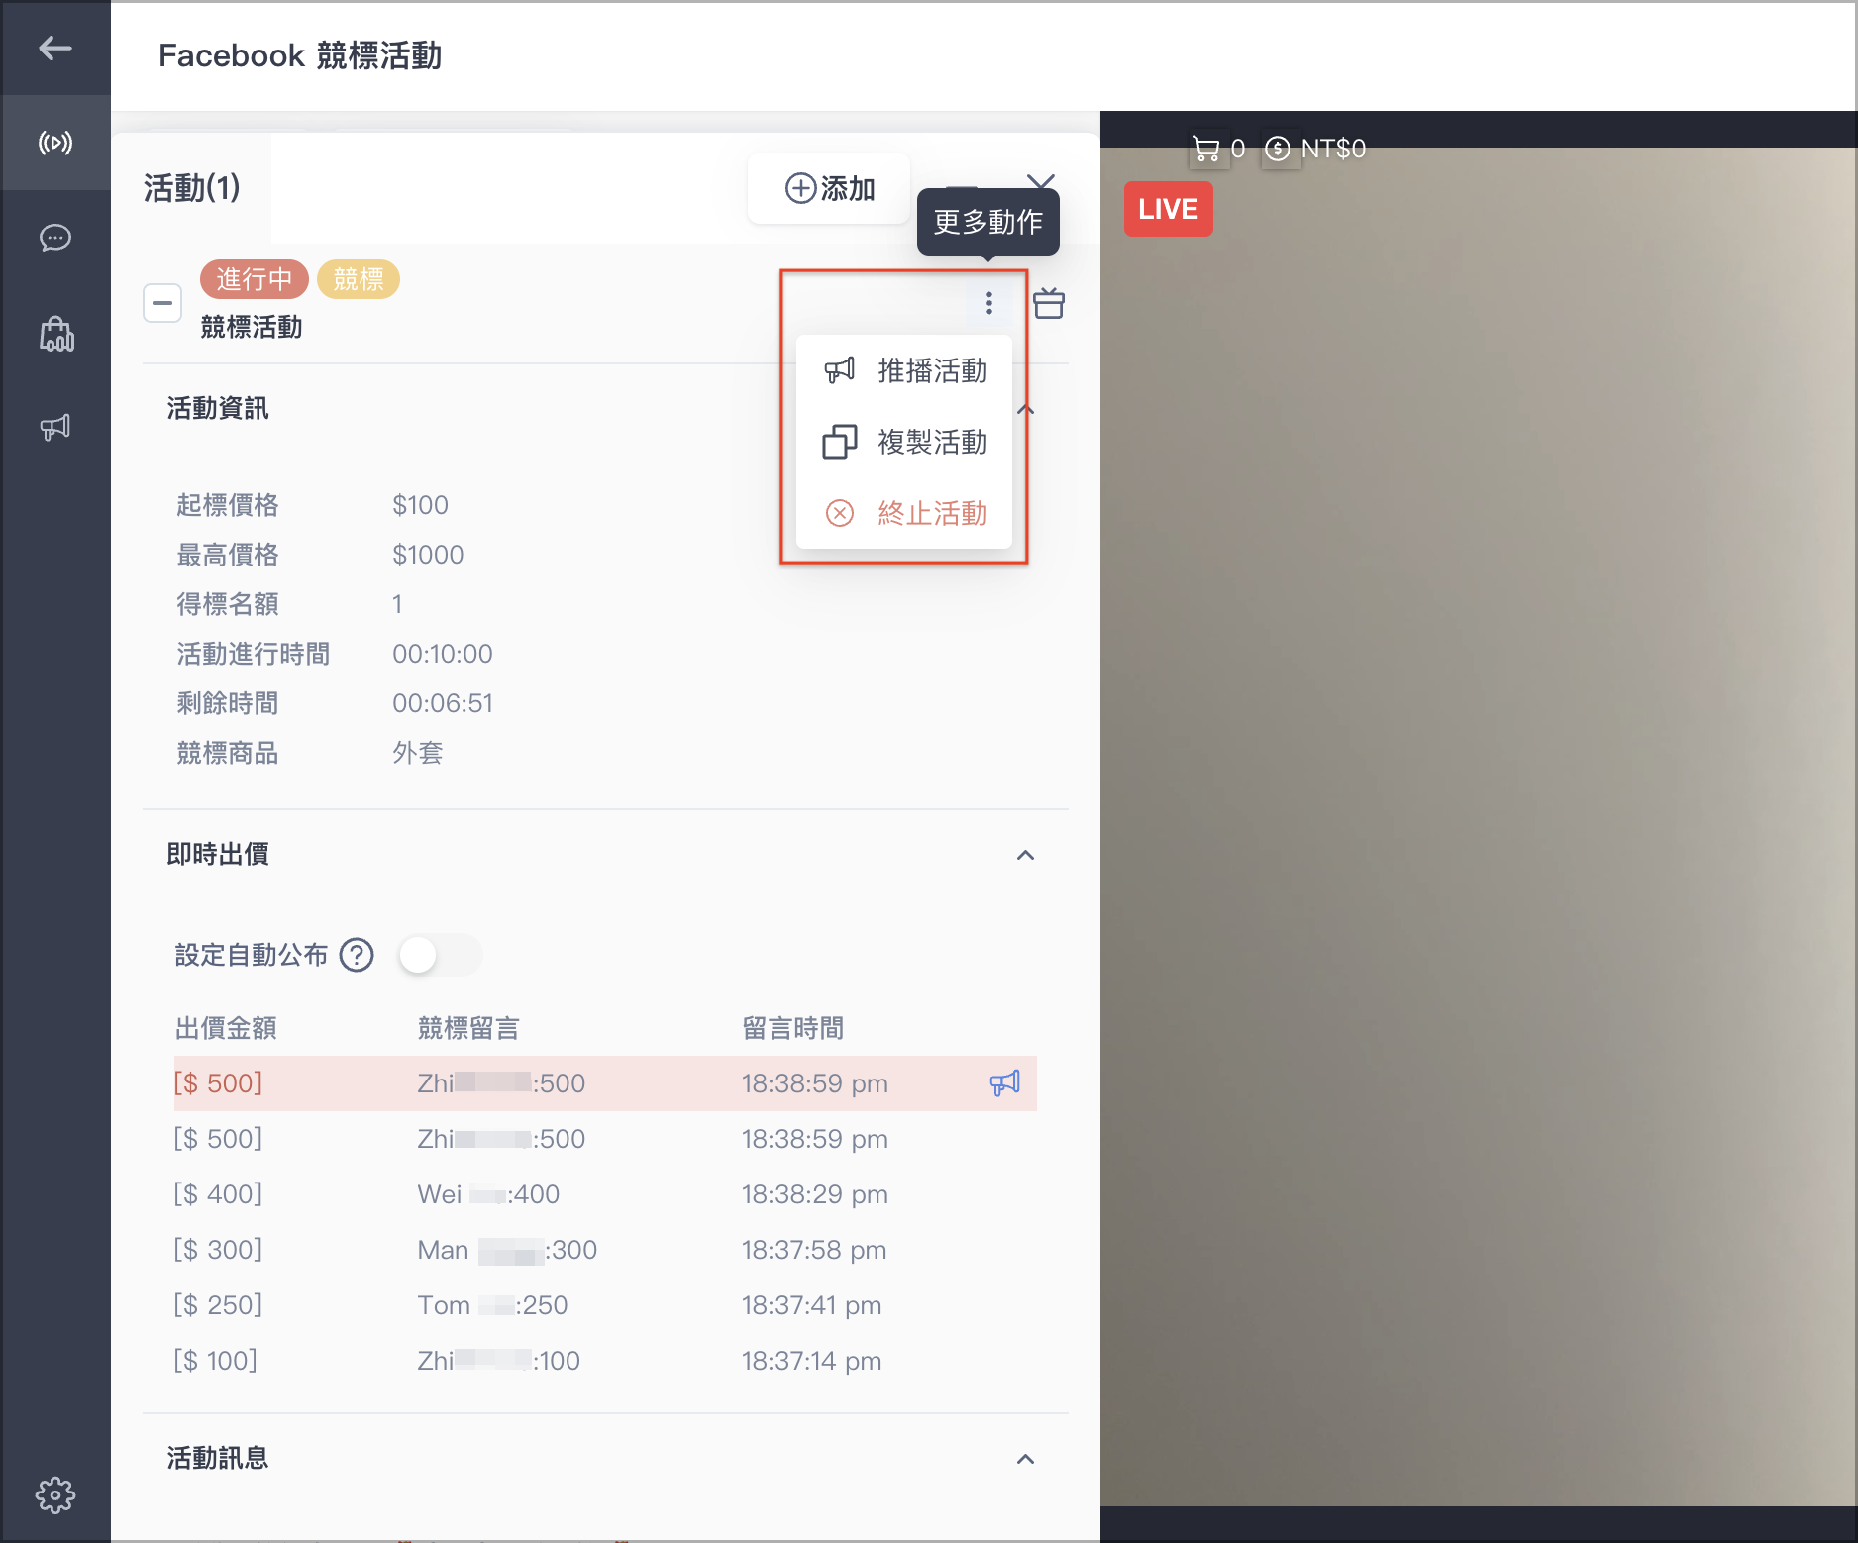Click the 出價金額 column header
This screenshot has width=1858, height=1543.
[226, 1028]
